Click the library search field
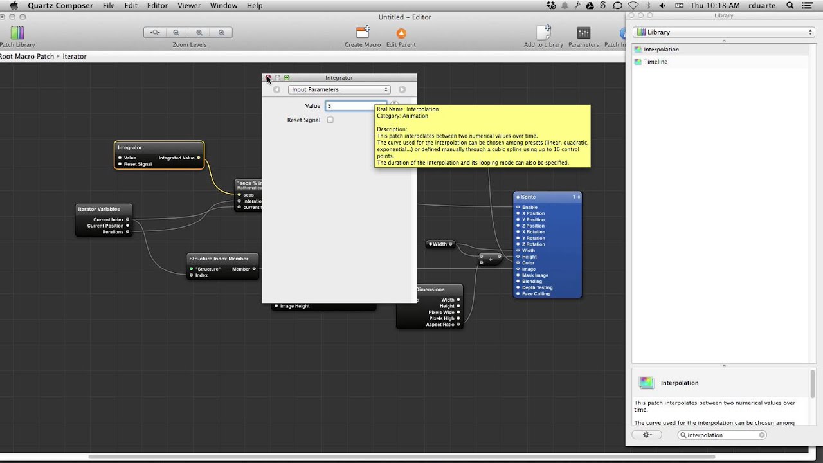This screenshot has height=463, width=823. pos(721,435)
